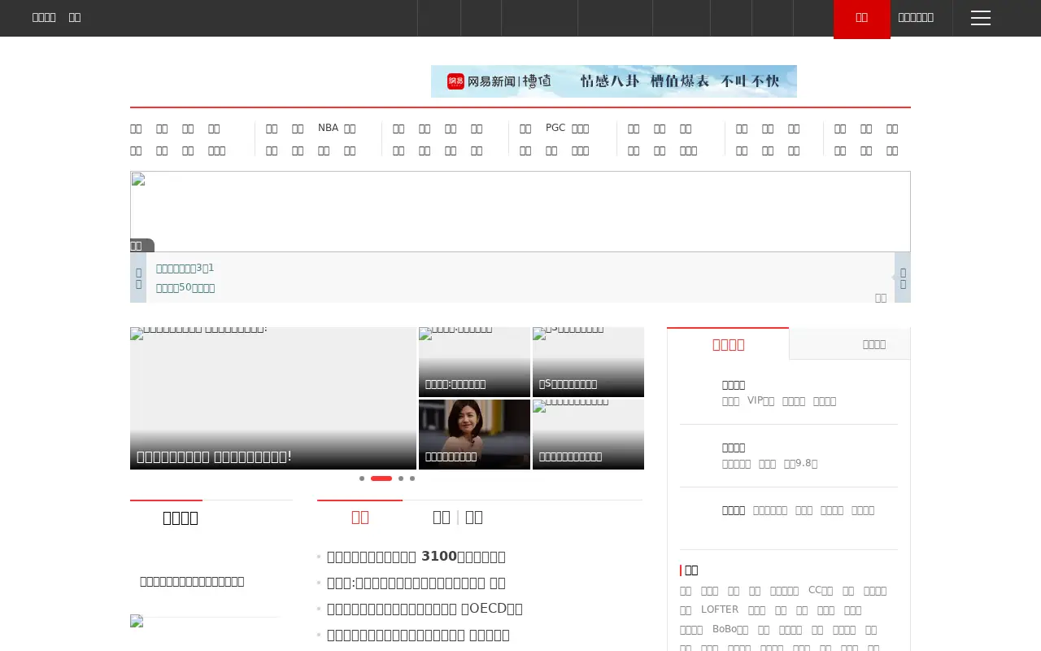The height and width of the screenshot is (651, 1041).
Task: Select the red active tab in the right panel
Action: pyautogui.click(x=728, y=344)
